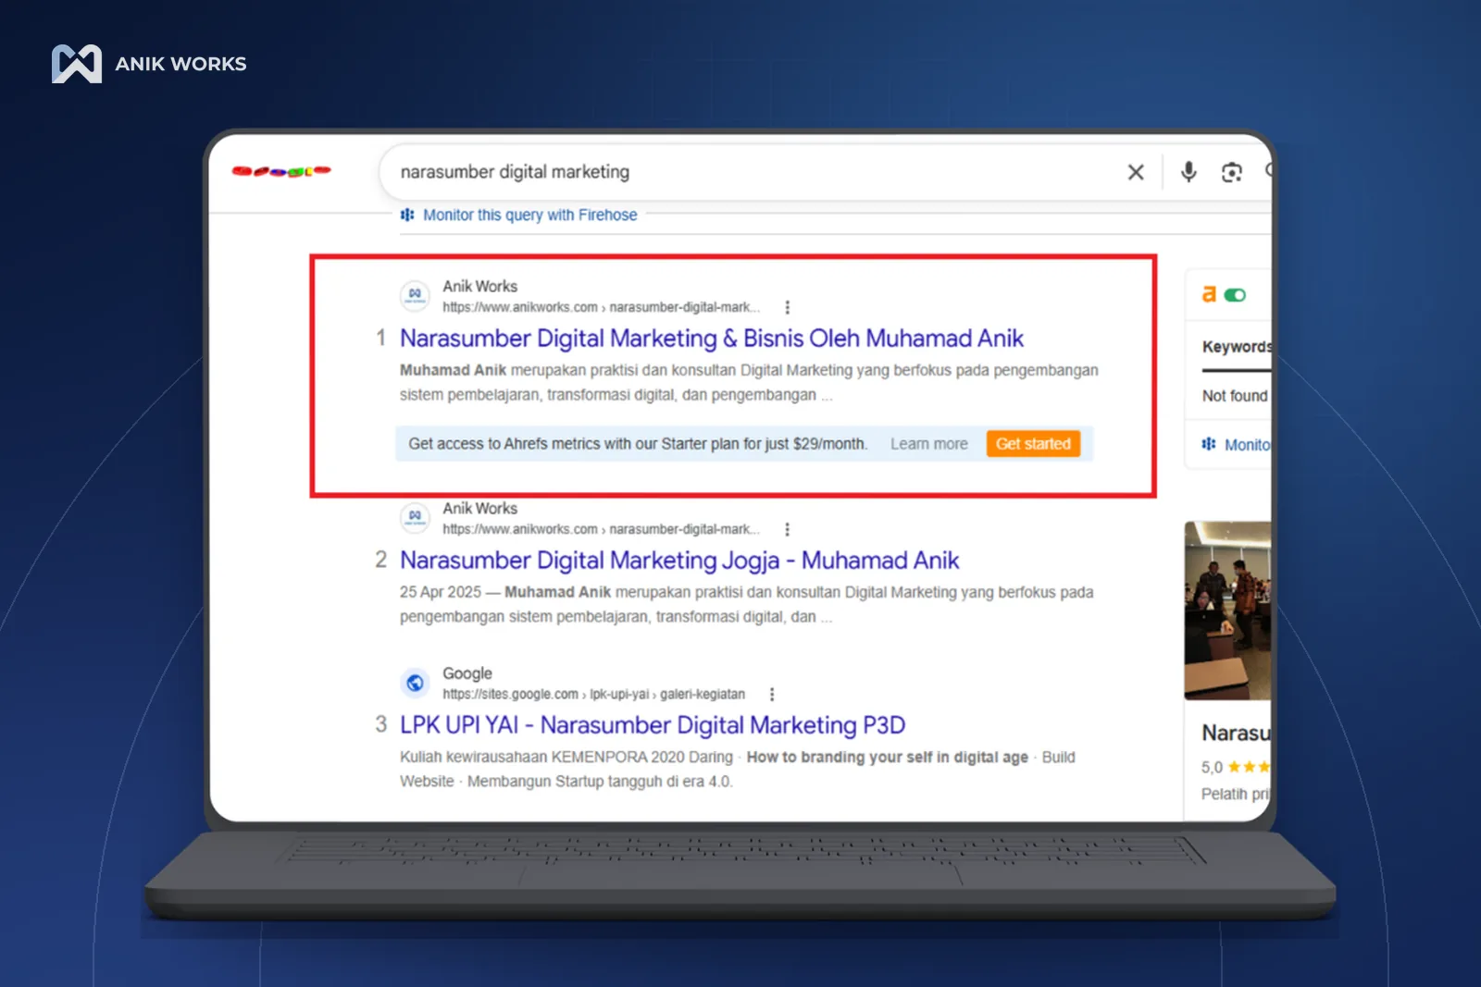This screenshot has width=1481, height=987.
Task: Click the first result's anikworks.com URL
Action: (x=601, y=307)
